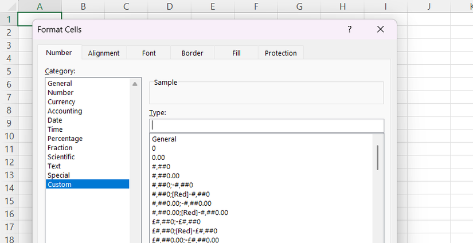Select column H header
This screenshot has width=473, height=243.
pyautogui.click(x=342, y=6)
